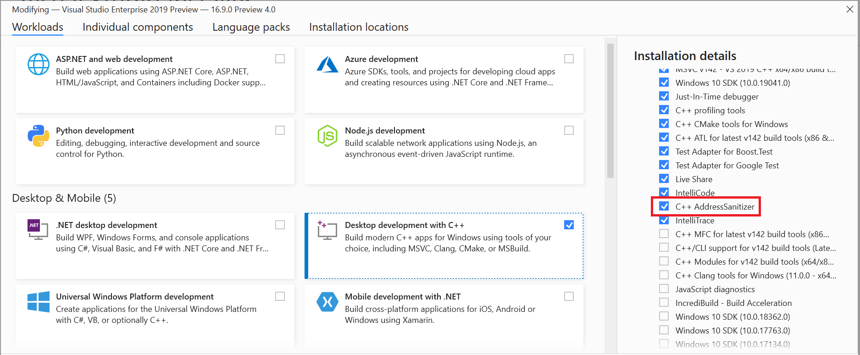
Task: Uncheck the C++ AddressSanitizer component
Action: 664,206
